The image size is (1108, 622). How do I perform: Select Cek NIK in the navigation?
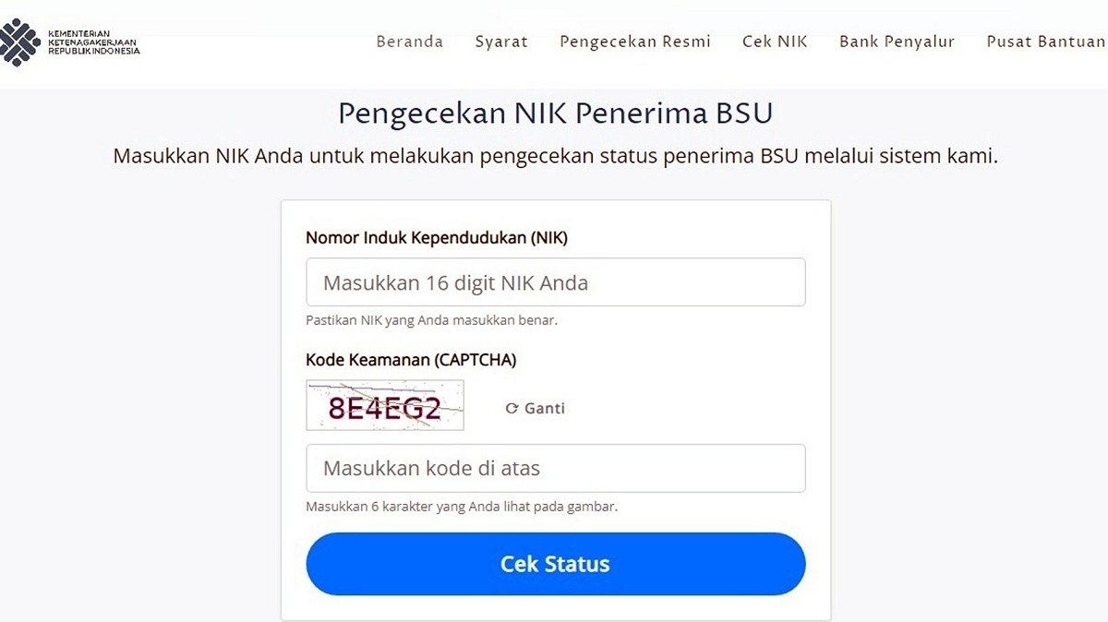click(775, 42)
